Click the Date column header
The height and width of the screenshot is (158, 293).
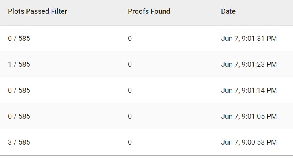[x=228, y=11]
